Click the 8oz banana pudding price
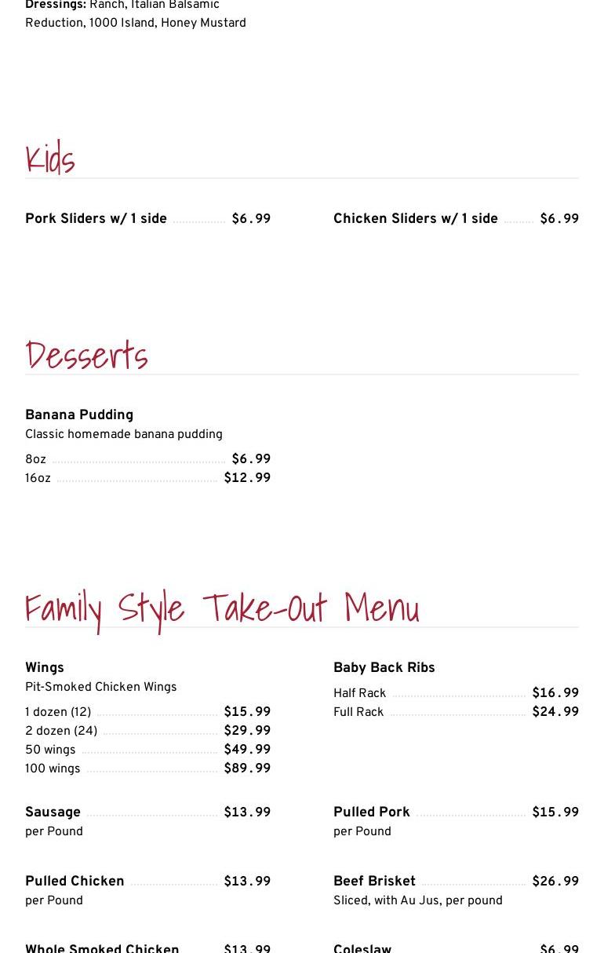Image resolution: width=604 pixels, height=953 pixels. click(x=251, y=459)
